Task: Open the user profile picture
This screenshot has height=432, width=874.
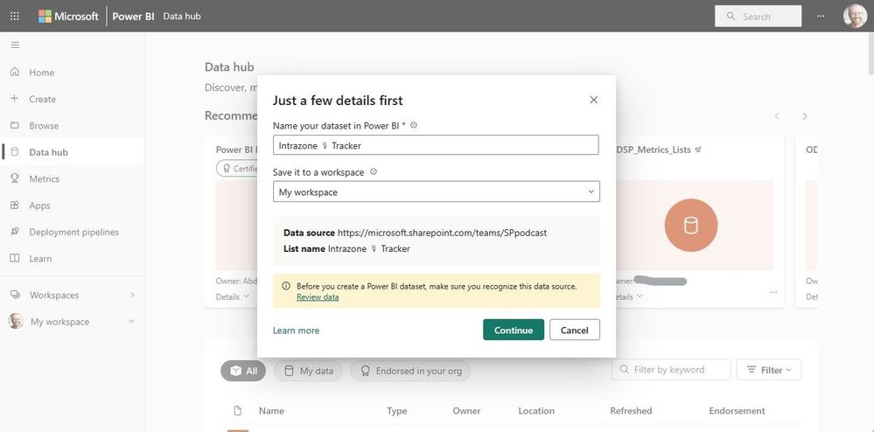Action: 855,16
